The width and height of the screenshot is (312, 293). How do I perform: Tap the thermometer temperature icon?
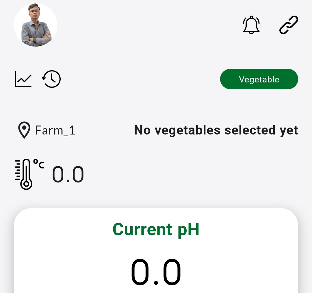26,174
